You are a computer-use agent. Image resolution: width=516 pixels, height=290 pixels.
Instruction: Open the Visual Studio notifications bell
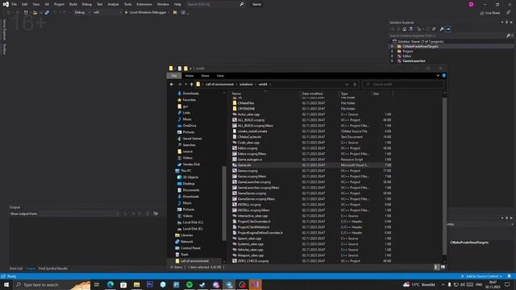coord(510,276)
